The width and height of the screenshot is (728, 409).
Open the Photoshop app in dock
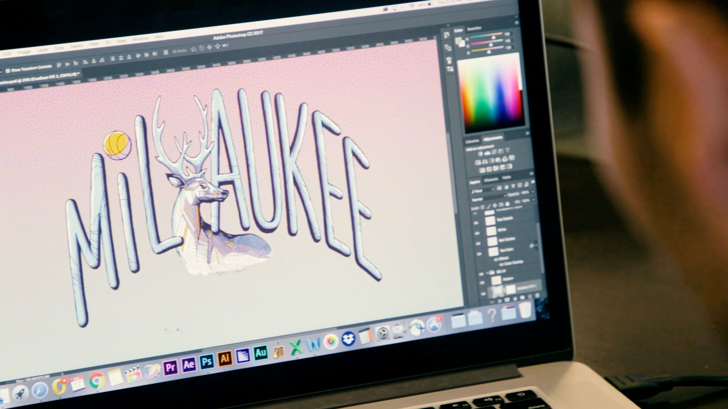(207, 361)
